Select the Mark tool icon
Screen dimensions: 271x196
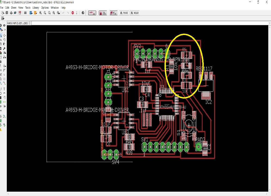click(5, 30)
